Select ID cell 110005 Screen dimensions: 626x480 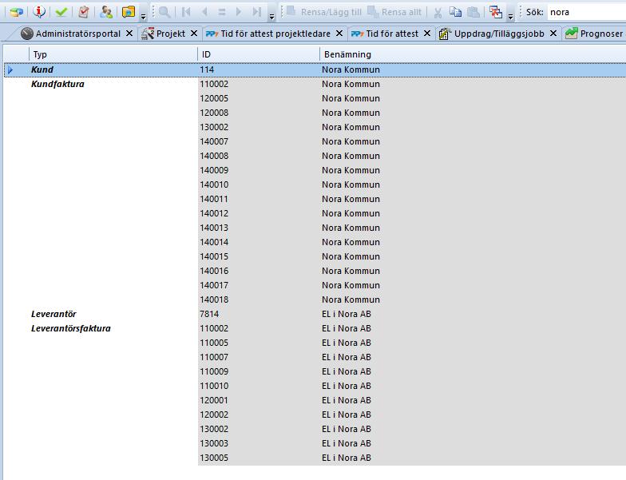tap(259, 343)
